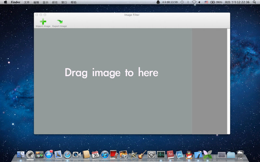Click the volume speaker icon in menu bar
Viewport: 260px width, 162px height.
(x=199, y=2)
